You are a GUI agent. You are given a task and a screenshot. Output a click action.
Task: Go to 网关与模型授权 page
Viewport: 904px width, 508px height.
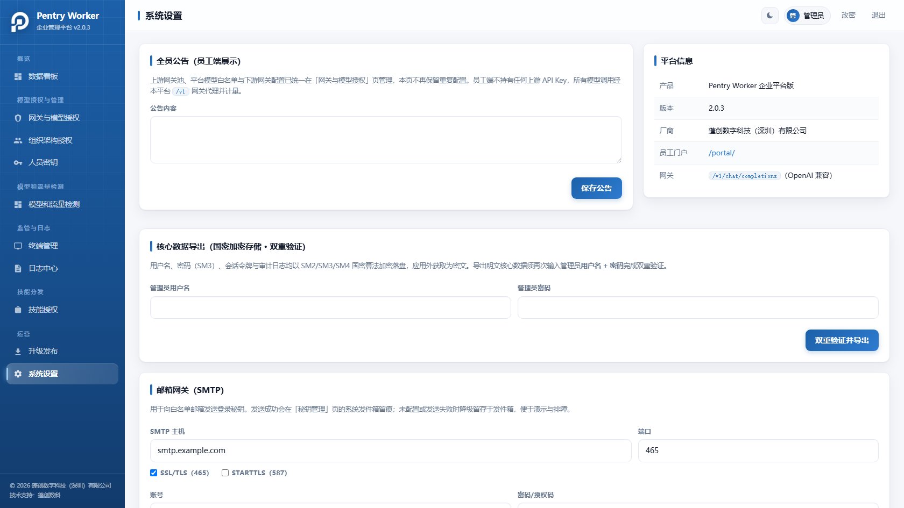[x=62, y=118]
